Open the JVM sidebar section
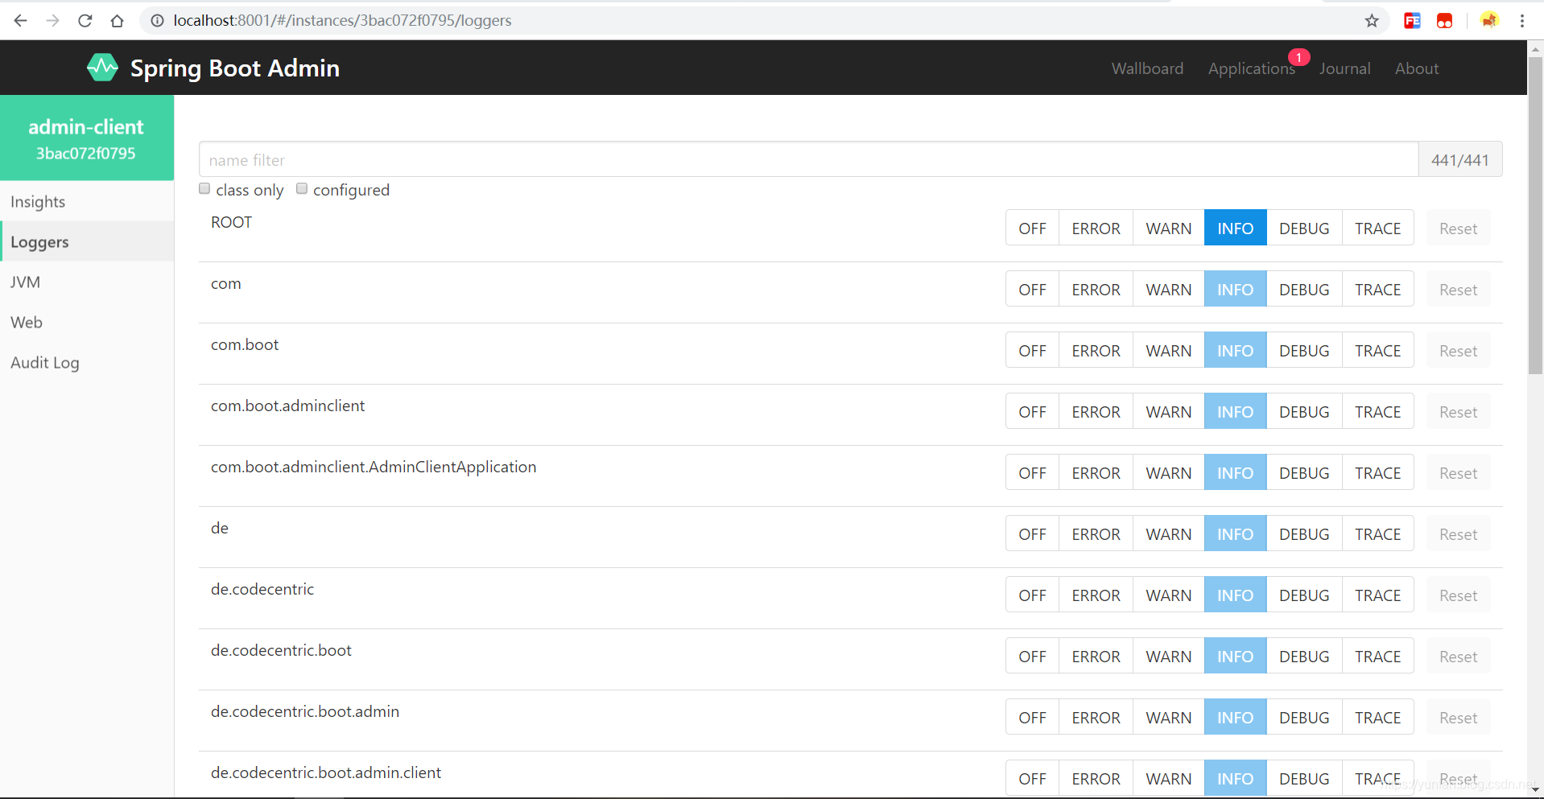Screen dimensions: 1544x799 point(87,282)
